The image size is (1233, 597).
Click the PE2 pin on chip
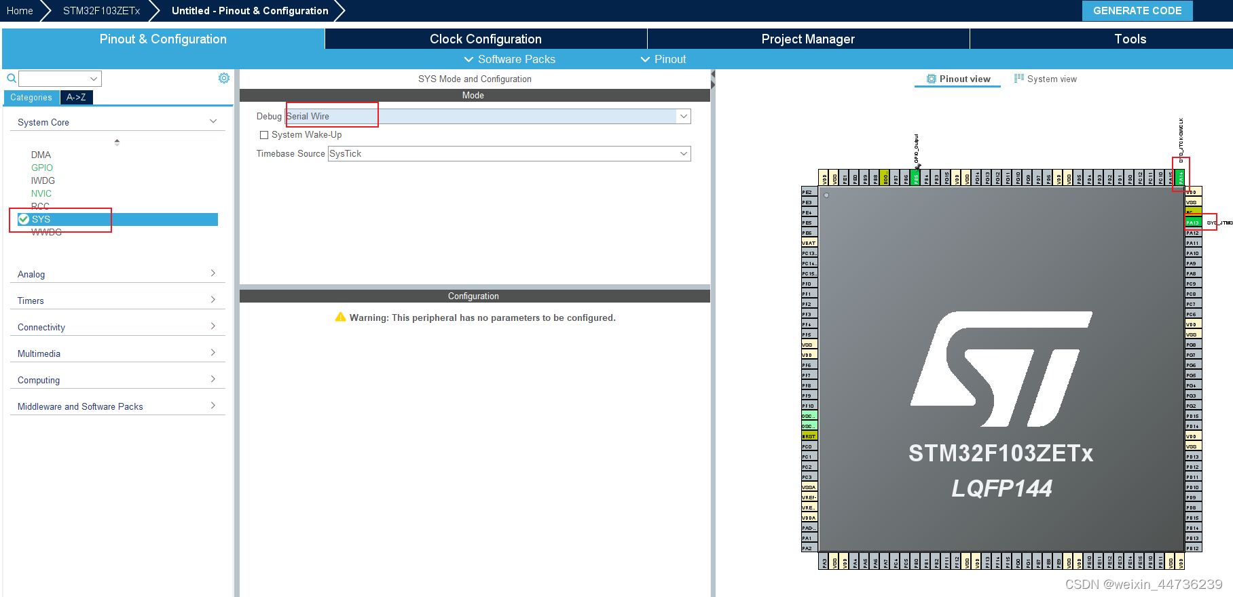(x=809, y=192)
